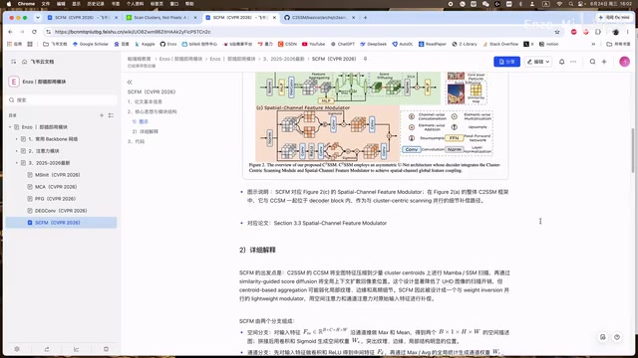Expand the '1. 常用 Backbone 网络' tree node

[x=17, y=139]
